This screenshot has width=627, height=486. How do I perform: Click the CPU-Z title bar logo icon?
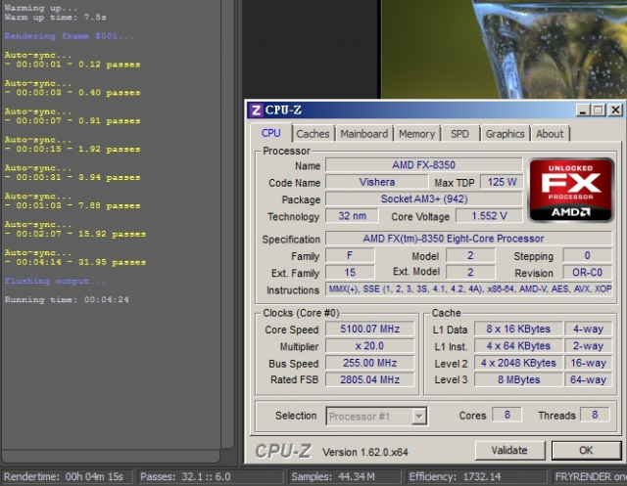click(256, 110)
